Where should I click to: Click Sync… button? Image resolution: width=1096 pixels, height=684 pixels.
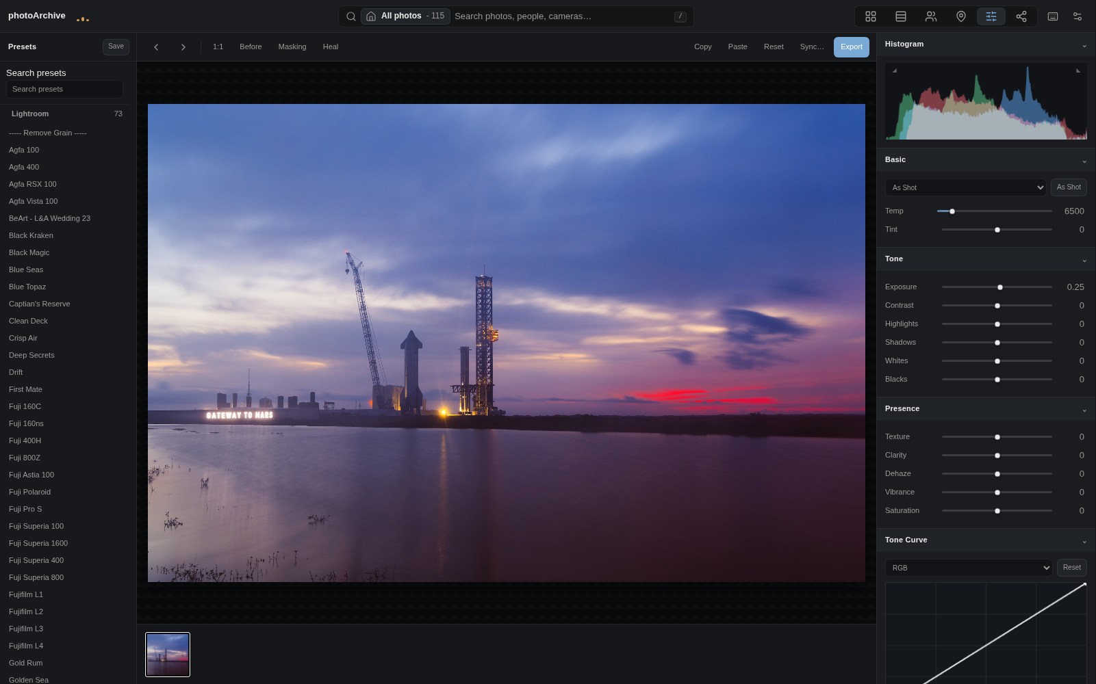(x=812, y=47)
